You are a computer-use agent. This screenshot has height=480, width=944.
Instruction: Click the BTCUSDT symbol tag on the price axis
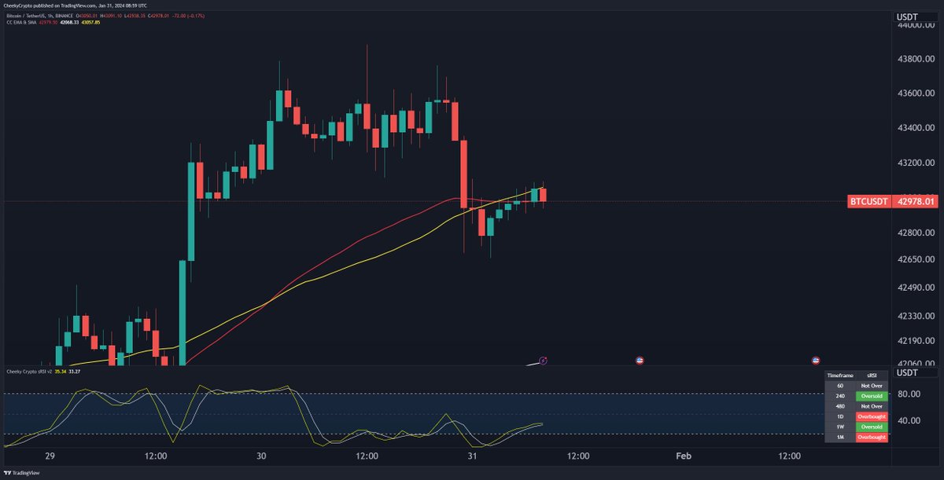tap(869, 202)
